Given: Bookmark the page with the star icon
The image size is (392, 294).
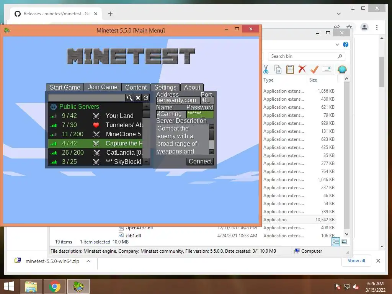Looking at the screenshot, I should (349, 27).
